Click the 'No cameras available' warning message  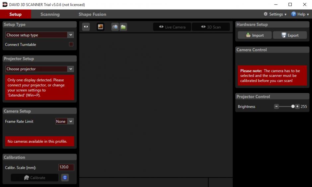[x=39, y=141]
